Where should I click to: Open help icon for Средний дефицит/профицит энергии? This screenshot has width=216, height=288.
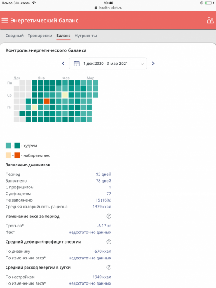click(109, 242)
